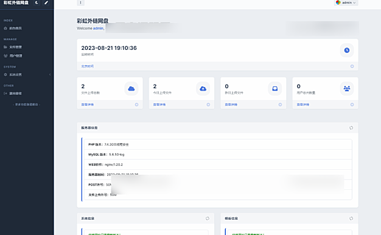Click the inbox icon on yesterday's uploads card
This screenshot has height=235, width=381.
(x=275, y=88)
